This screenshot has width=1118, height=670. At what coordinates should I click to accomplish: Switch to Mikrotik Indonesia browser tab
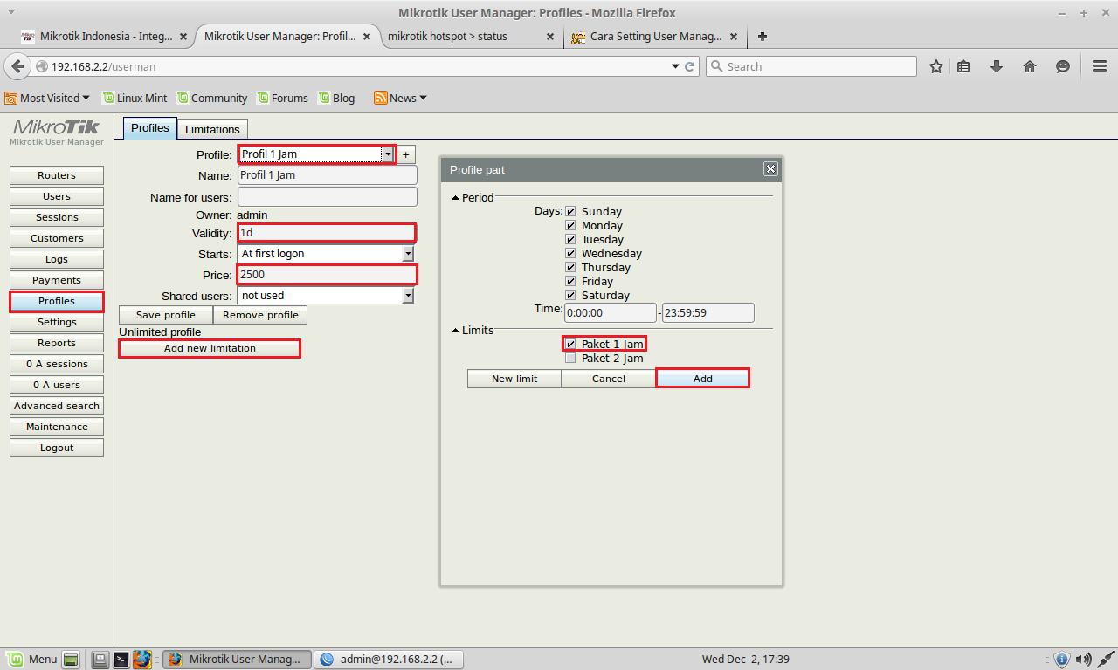point(106,37)
